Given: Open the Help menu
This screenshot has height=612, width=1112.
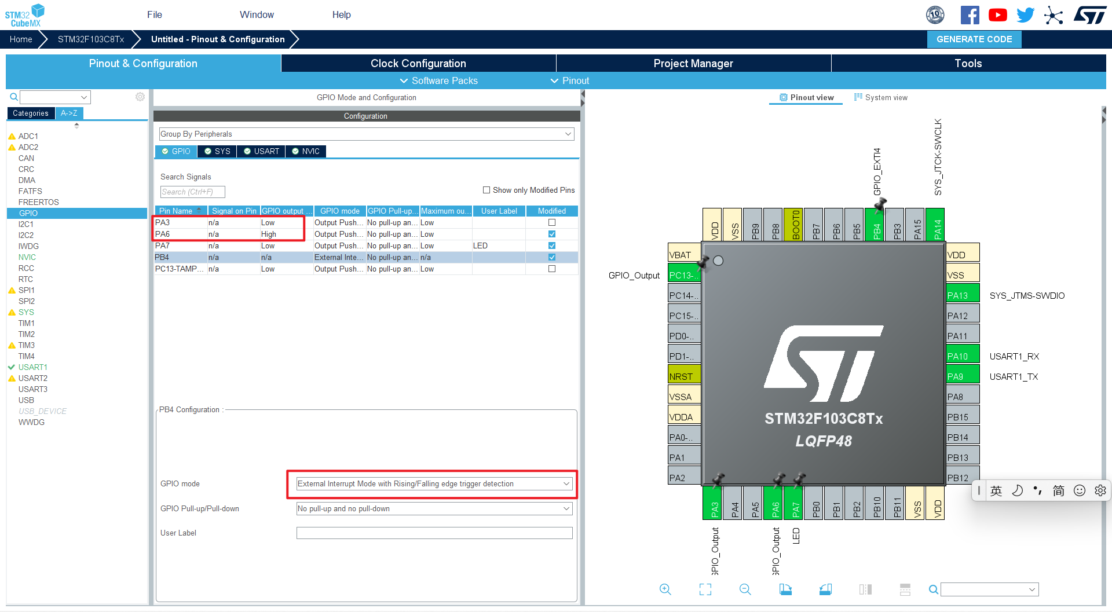Looking at the screenshot, I should tap(341, 14).
